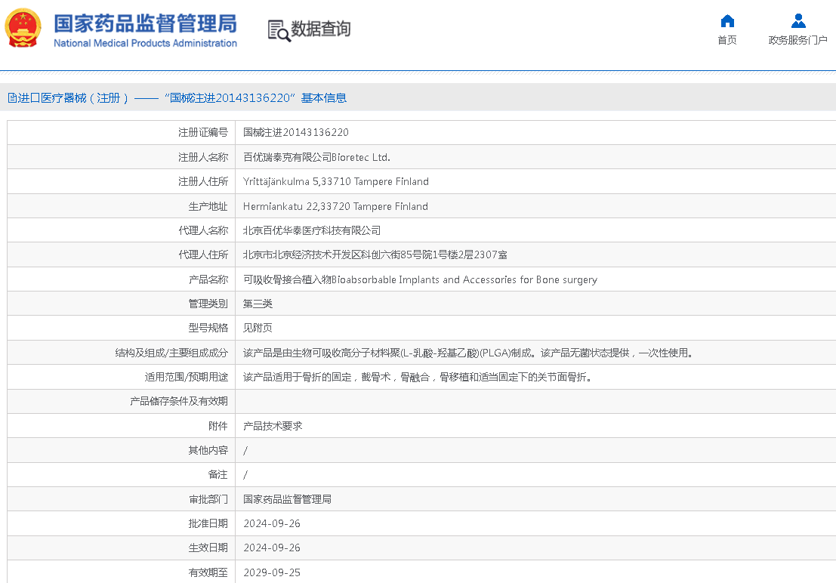Click the 见附页 model specification value

[258, 328]
